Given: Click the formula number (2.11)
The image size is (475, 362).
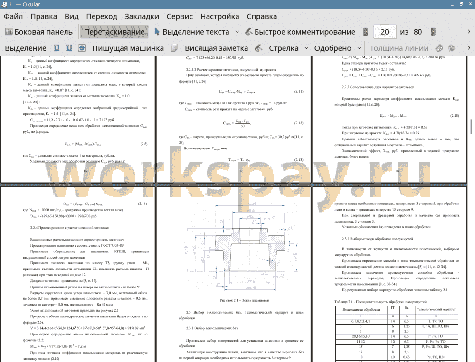Looking at the screenshot, I should pyautogui.click(x=299, y=91).
